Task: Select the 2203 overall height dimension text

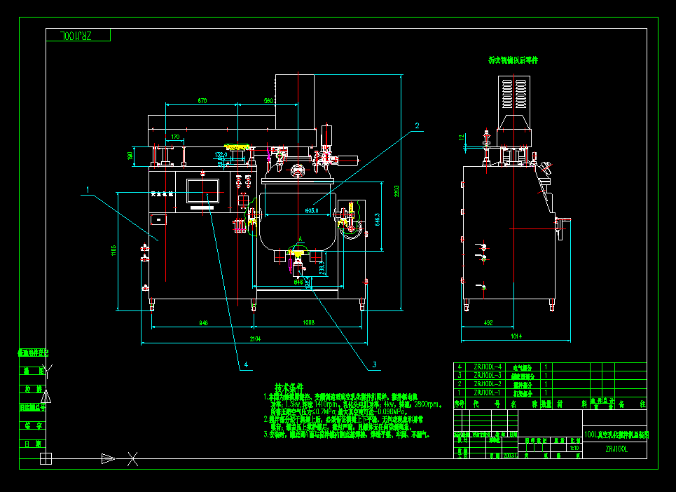Action: point(396,191)
